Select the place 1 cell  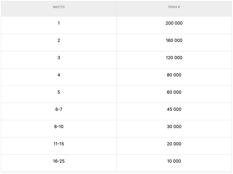(59, 23)
